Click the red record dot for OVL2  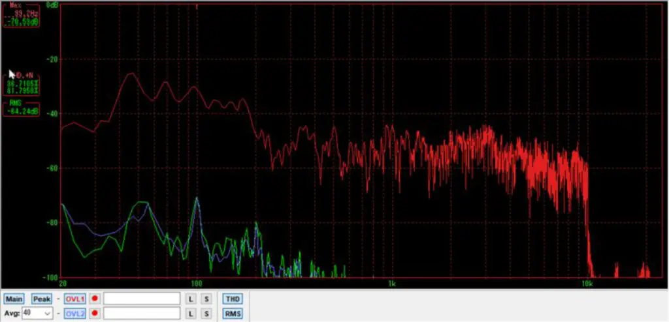(95, 314)
